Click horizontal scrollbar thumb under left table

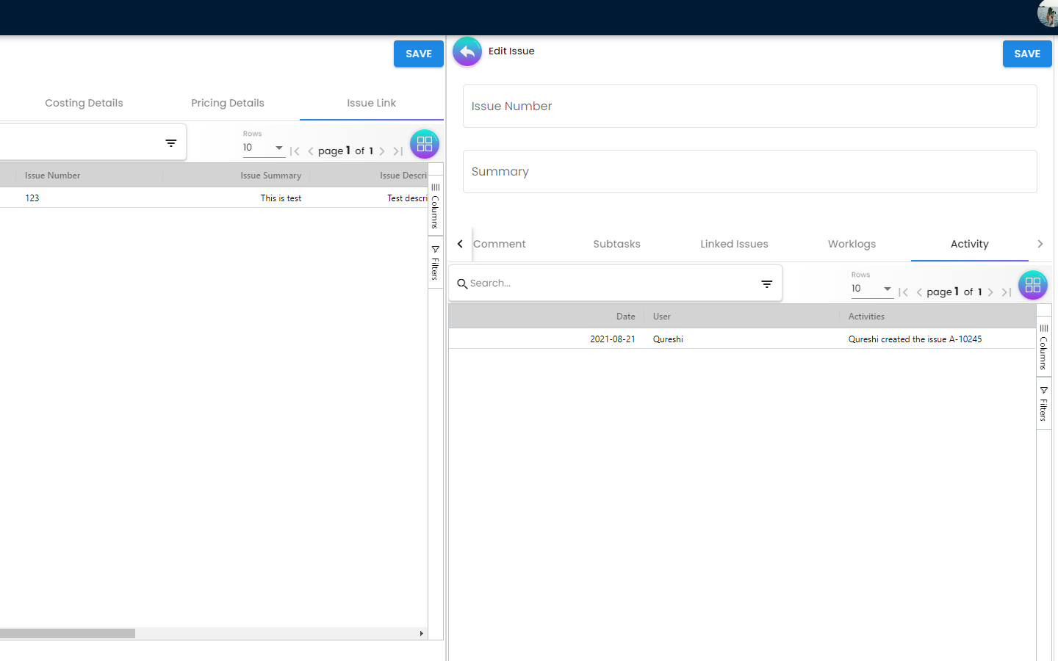click(x=68, y=633)
